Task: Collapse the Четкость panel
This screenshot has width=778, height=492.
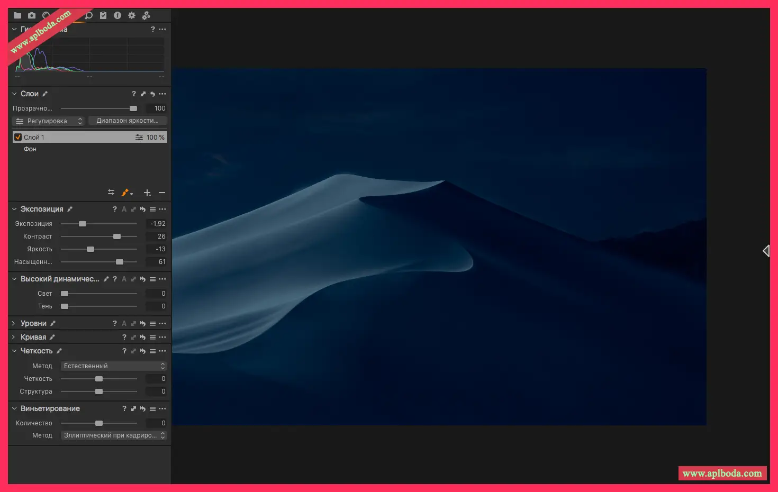Action: 14,351
